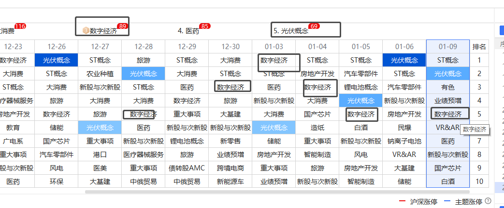The width and height of the screenshot is (504, 208).
Task: Click highlighted 光伏概念 cell under 12-28
Action: coord(144,74)
